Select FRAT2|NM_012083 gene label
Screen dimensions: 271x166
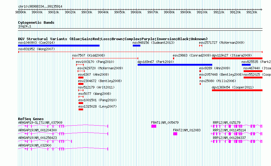coord(187,130)
